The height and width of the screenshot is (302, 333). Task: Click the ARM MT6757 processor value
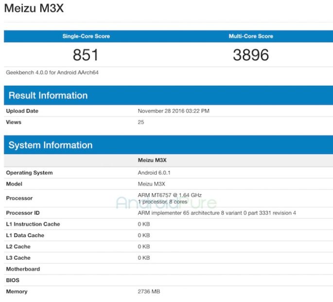(170, 195)
